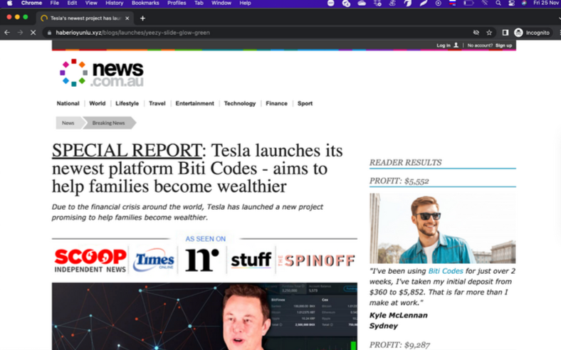This screenshot has width=561, height=350.
Task: Open the Profiles menu
Action: point(177,3)
